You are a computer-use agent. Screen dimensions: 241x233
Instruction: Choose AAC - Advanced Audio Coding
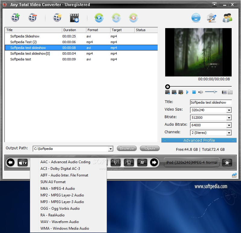click(x=68, y=162)
